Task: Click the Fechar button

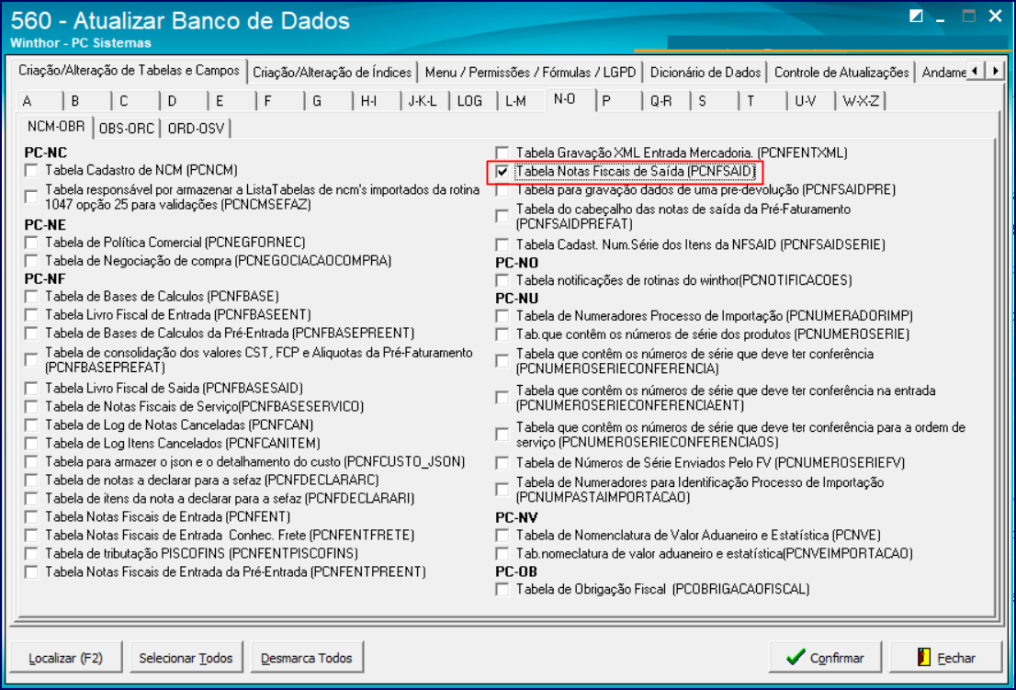Action: [945, 658]
